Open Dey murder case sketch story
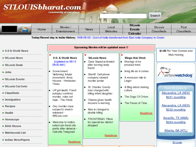196x147 pixels. 63,111
